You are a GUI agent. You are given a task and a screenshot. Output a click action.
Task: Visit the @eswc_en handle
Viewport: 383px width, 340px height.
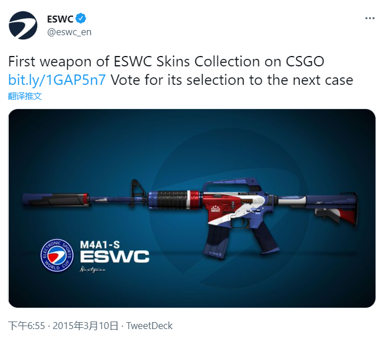tap(69, 32)
